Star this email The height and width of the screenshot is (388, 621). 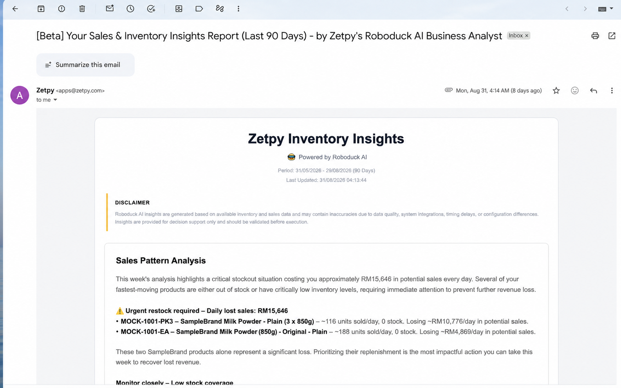[x=556, y=91]
